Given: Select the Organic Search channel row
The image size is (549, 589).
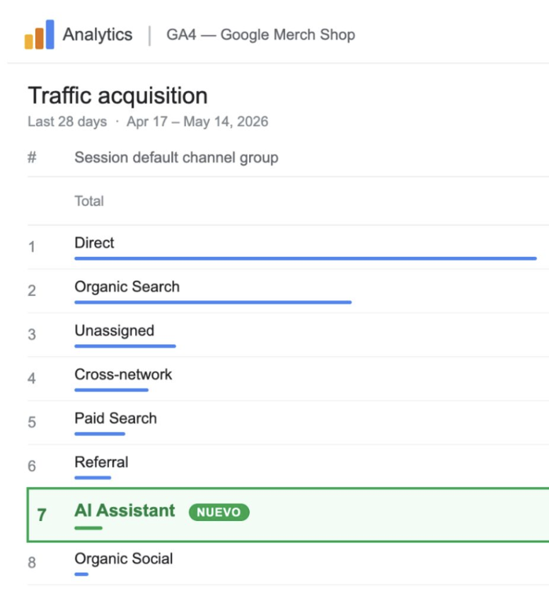Looking at the screenshot, I should pyautogui.click(x=288, y=291).
